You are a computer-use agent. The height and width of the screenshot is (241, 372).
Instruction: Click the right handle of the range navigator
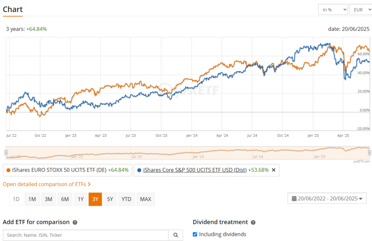pos(369,152)
